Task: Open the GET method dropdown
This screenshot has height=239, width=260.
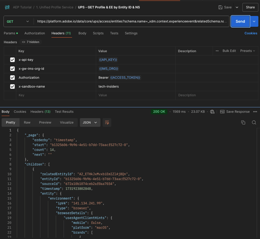Action: [x=18, y=21]
